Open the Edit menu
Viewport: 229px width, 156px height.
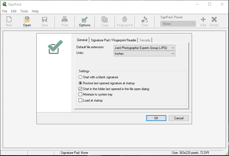(14, 11)
